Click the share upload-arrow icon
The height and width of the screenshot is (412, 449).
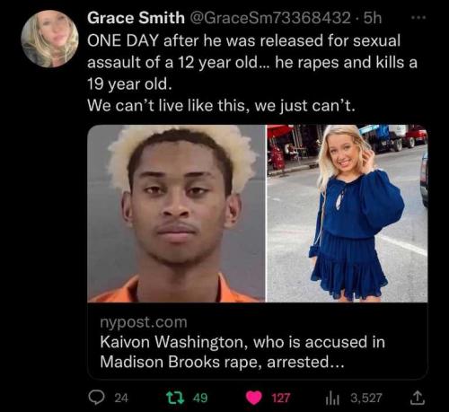pyautogui.click(x=418, y=398)
